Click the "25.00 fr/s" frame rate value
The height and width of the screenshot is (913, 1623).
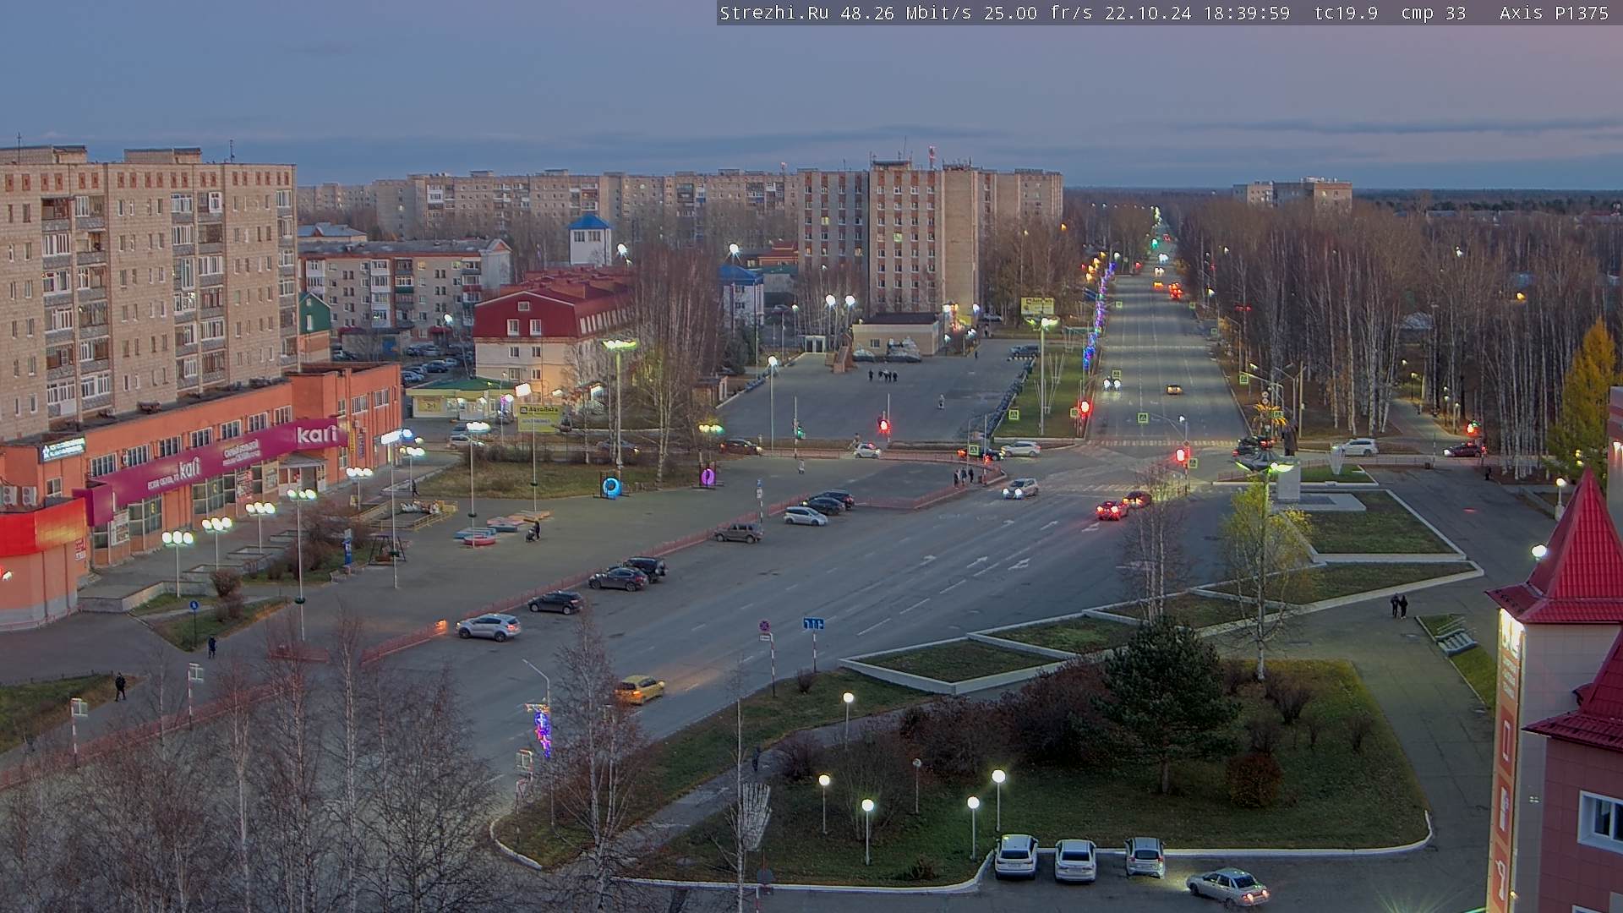click(1039, 14)
